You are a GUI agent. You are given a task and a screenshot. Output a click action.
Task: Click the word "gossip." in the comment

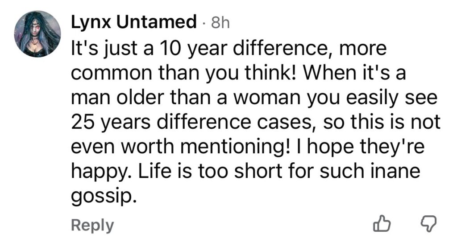[103, 196]
